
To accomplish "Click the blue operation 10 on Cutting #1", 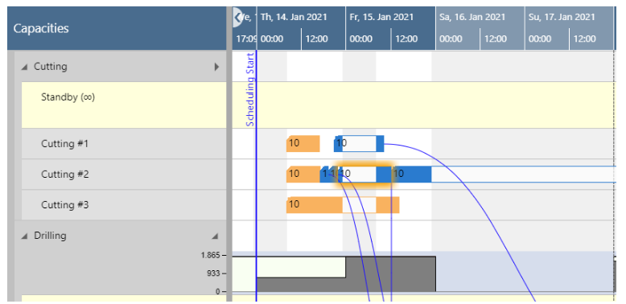I will [x=359, y=144].
